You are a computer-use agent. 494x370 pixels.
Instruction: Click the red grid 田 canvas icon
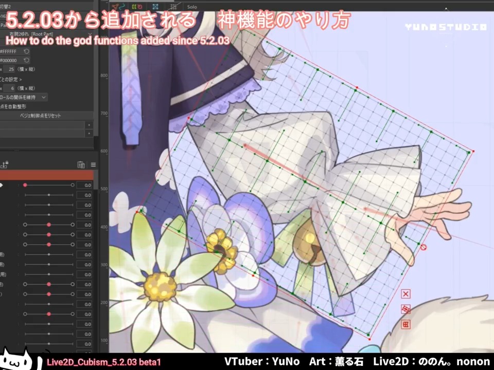point(405,324)
